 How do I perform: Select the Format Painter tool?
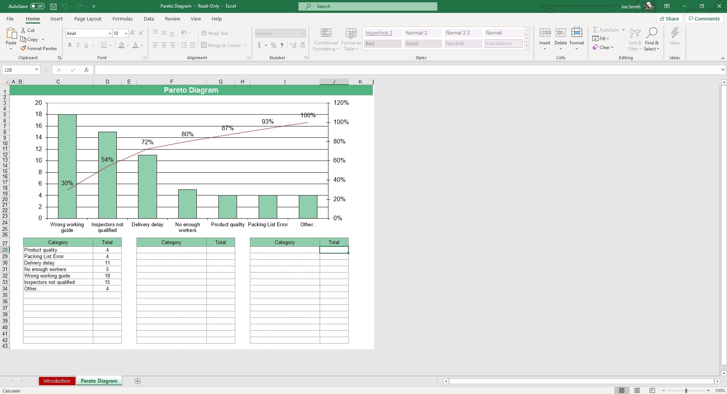click(39, 48)
